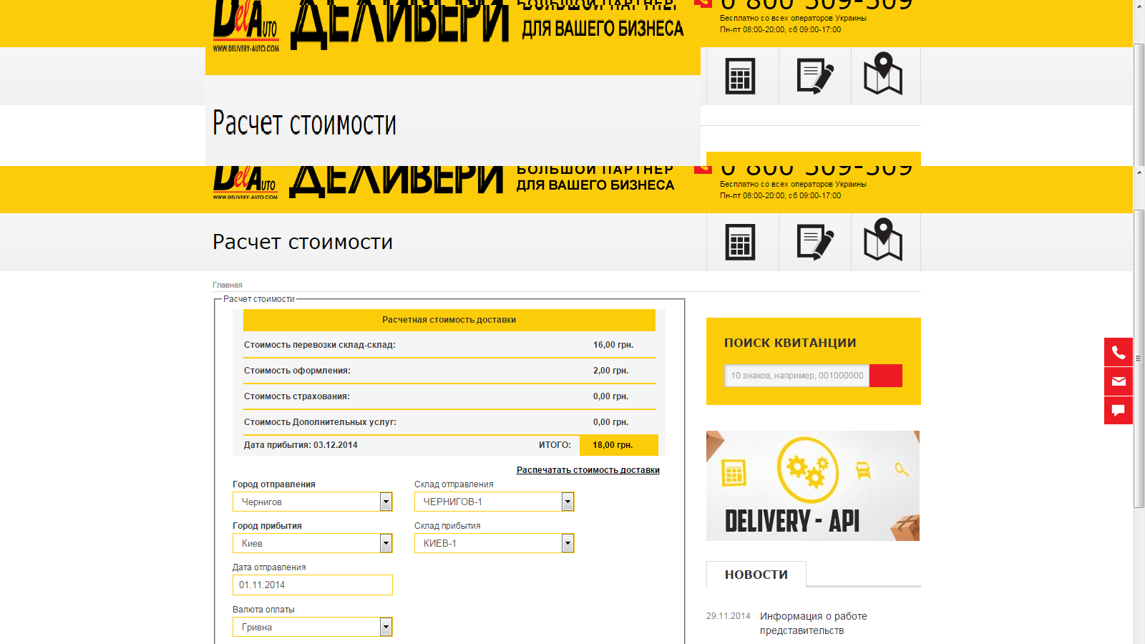1145x644 pixels.
Task: Click the red envelope email icon
Action: (1119, 381)
